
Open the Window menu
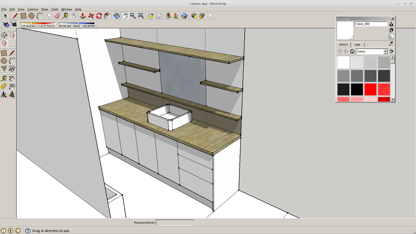coord(66,9)
